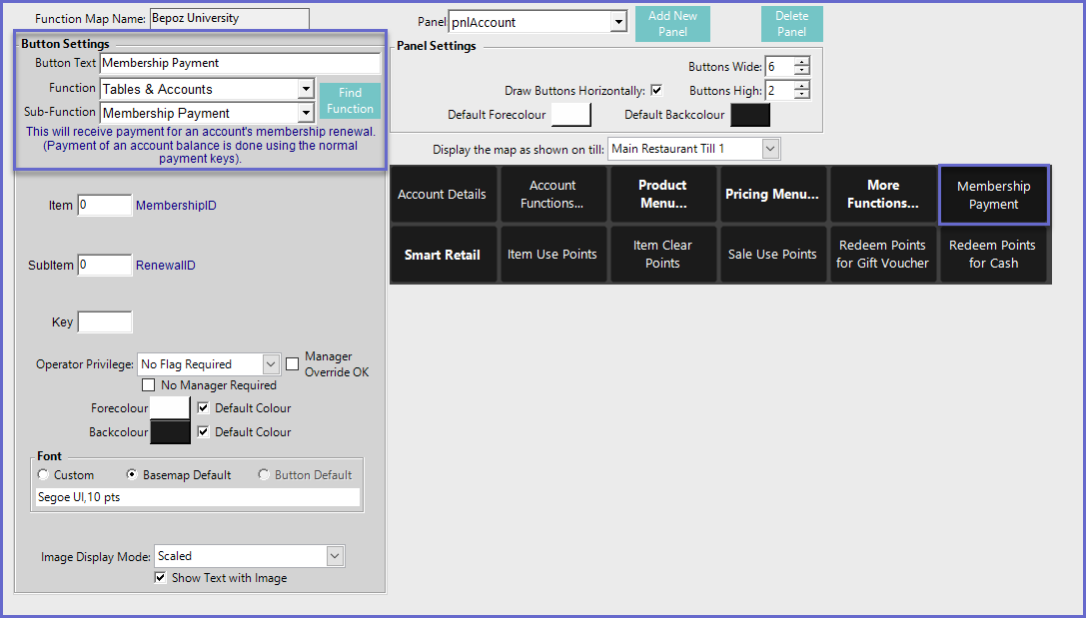The height and width of the screenshot is (618, 1086).
Task: Open the Sub-Function dropdown
Action: pos(306,113)
